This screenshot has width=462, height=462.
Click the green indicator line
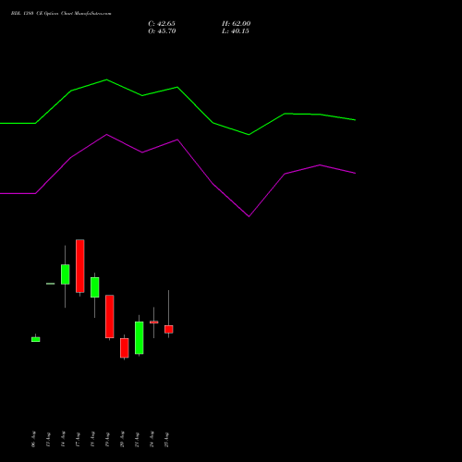177,88
